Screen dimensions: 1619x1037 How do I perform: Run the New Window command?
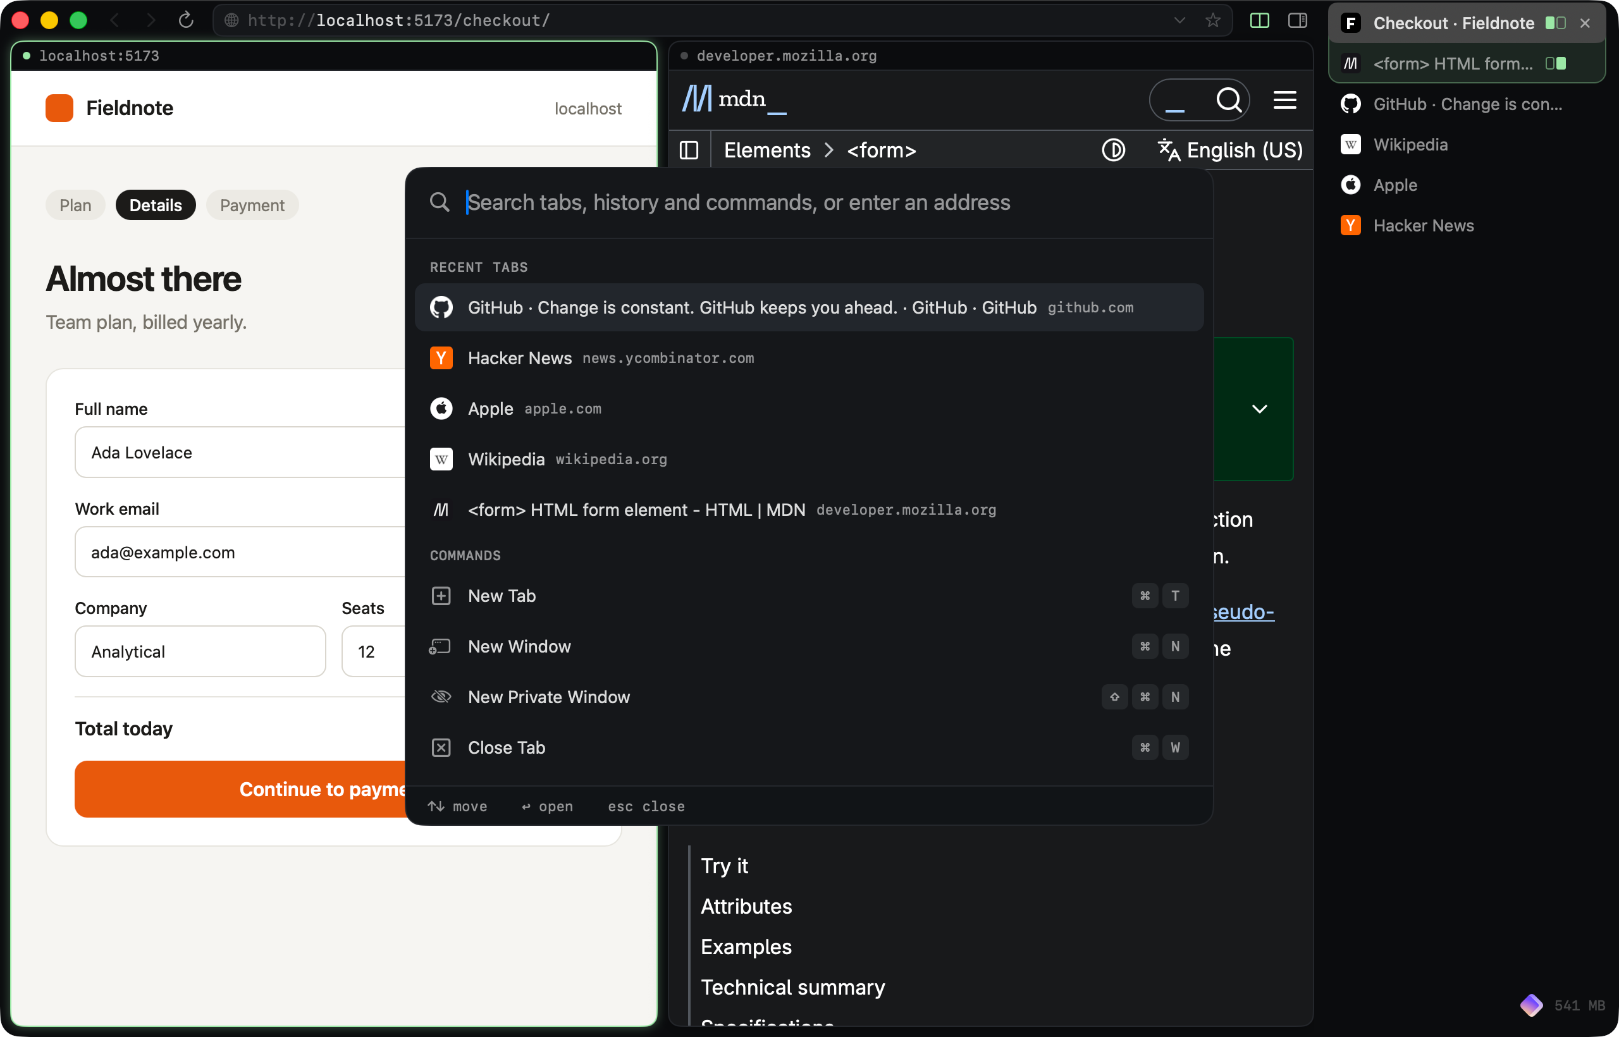coord(809,646)
